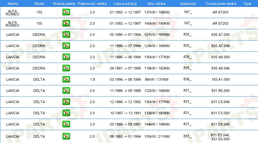258x143 pixels.
Task: Select production years 11.1990 -> 07.1994
Action: point(125,46)
